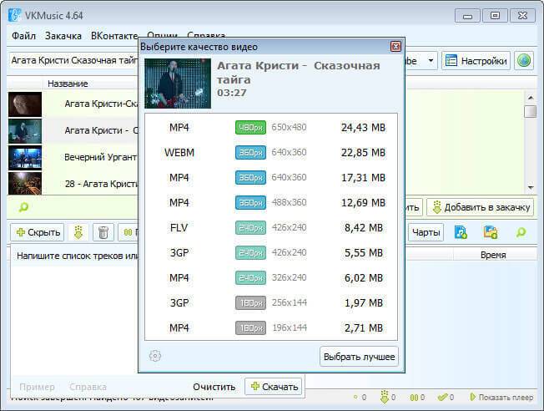Click the Настройки settings button
The height and width of the screenshot is (411, 544).
pos(476,61)
